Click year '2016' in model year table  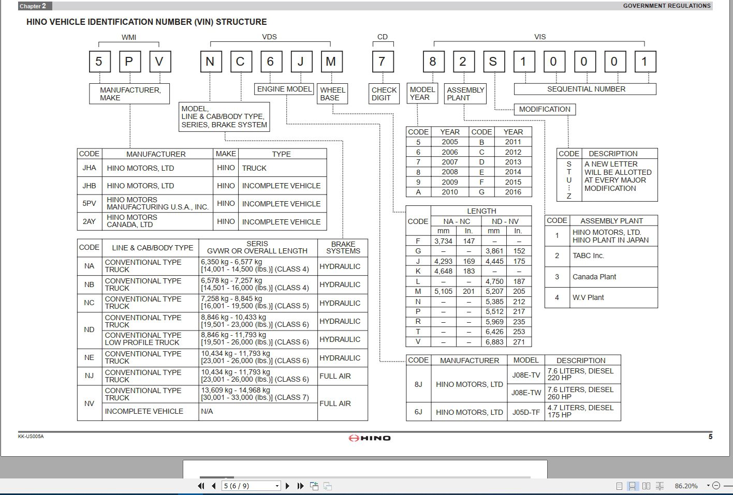[513, 192]
